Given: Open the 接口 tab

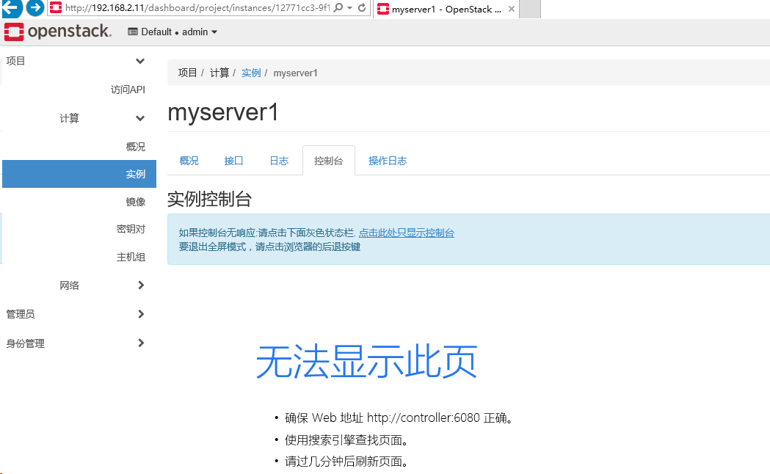Looking at the screenshot, I should point(233,160).
